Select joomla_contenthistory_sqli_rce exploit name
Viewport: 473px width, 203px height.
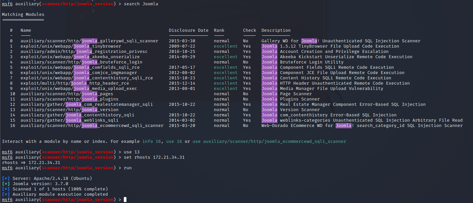pyautogui.click(x=87, y=78)
